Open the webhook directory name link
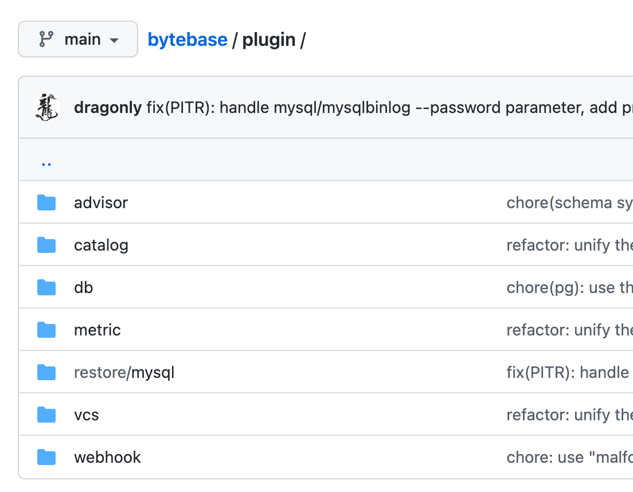Screen dimensions: 633x492 coord(107,457)
